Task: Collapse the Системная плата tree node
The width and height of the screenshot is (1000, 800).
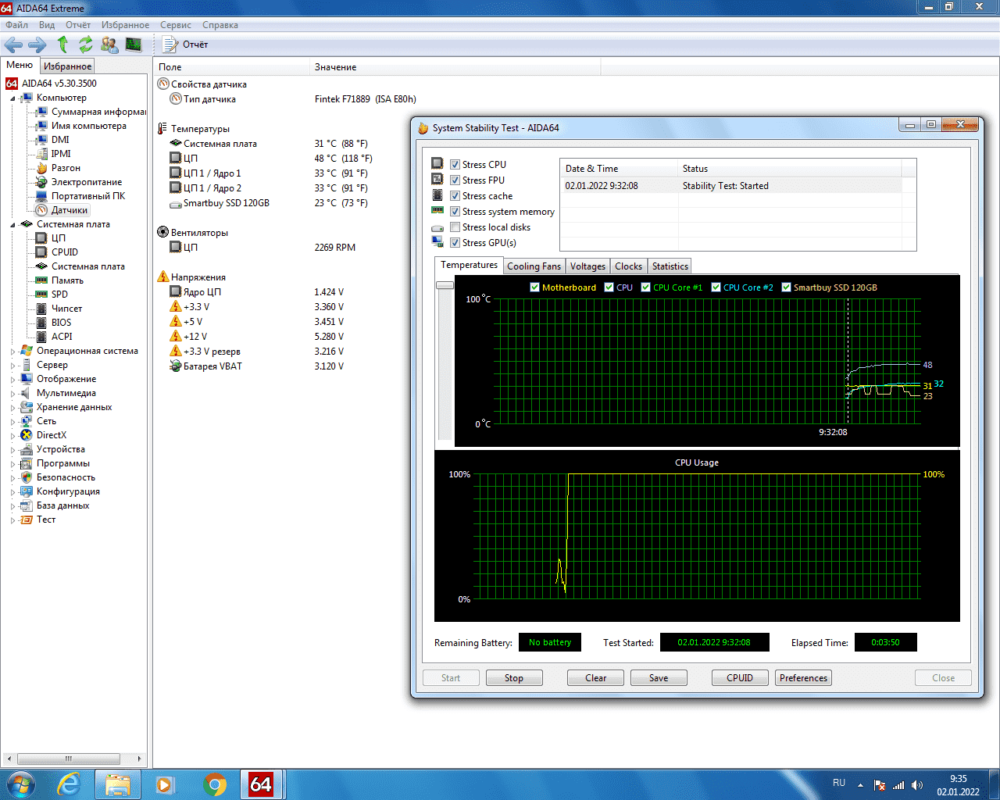Action: [x=12, y=225]
